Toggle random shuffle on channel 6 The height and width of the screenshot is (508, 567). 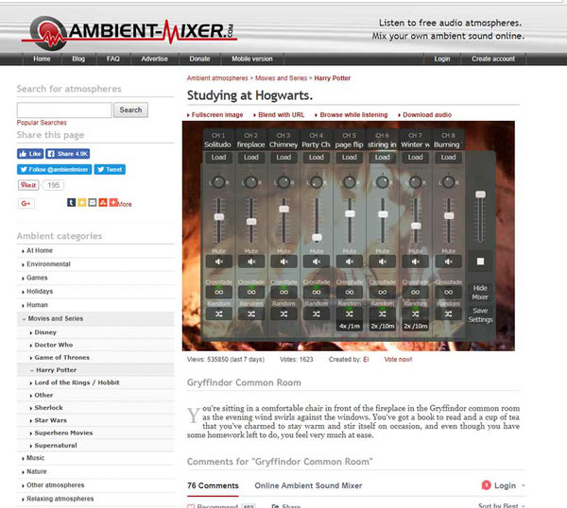(x=382, y=314)
